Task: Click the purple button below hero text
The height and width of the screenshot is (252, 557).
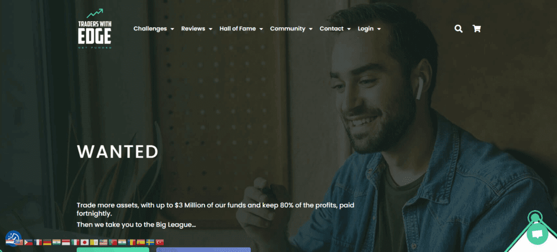Action: pyautogui.click(x=203, y=249)
